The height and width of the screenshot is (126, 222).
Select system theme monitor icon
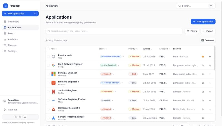coord(25,117)
